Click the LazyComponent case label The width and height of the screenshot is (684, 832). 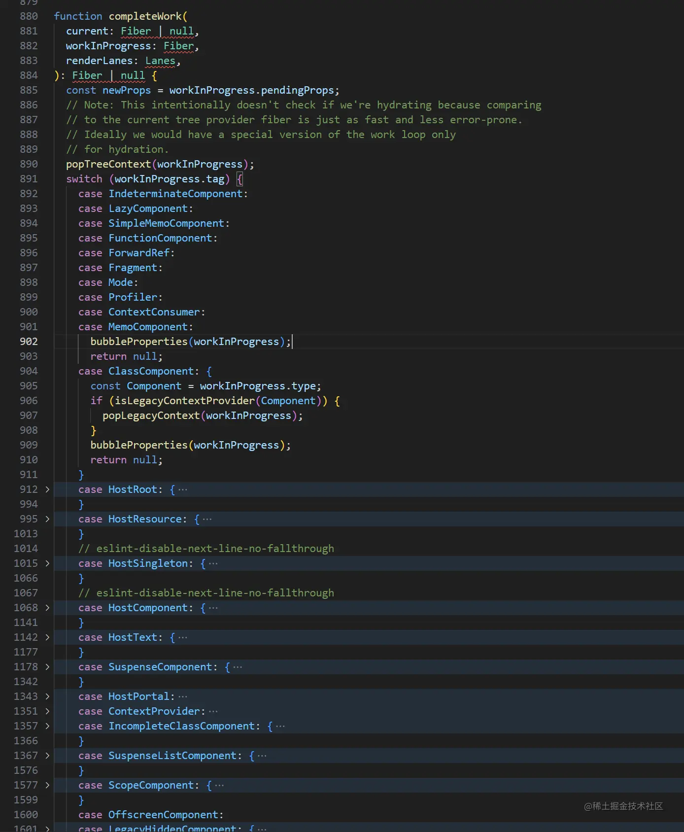(148, 208)
